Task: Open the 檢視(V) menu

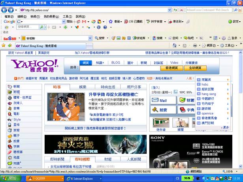Action: point(35,17)
